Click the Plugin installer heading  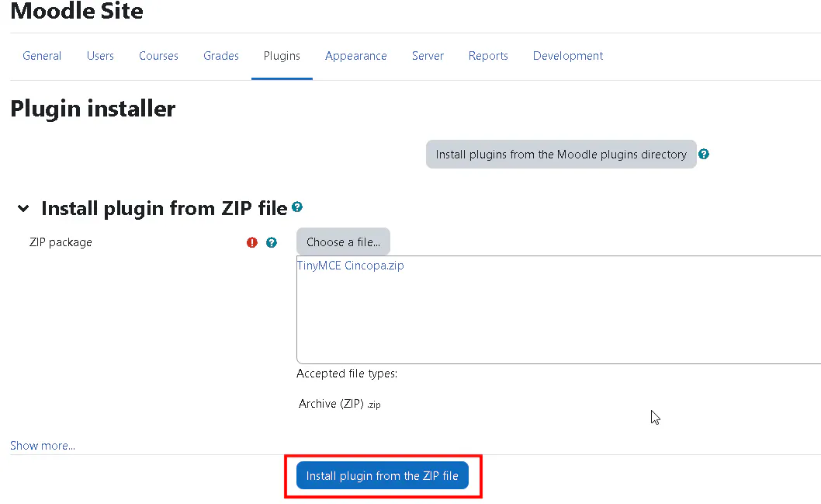pyautogui.click(x=92, y=109)
